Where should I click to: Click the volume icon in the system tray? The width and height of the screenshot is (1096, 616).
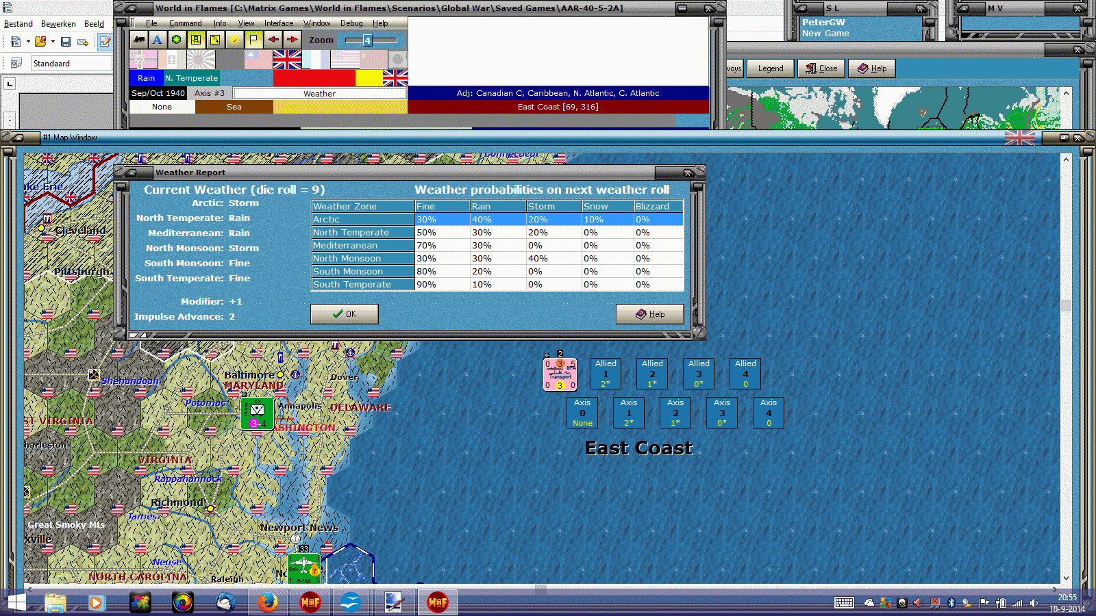[1034, 603]
